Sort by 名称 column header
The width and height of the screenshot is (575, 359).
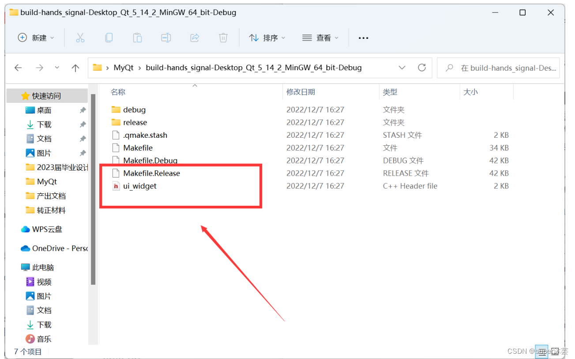tap(118, 92)
